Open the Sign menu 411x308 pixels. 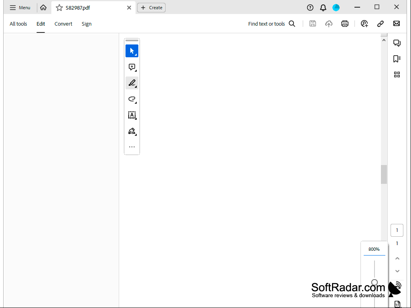pyautogui.click(x=87, y=24)
